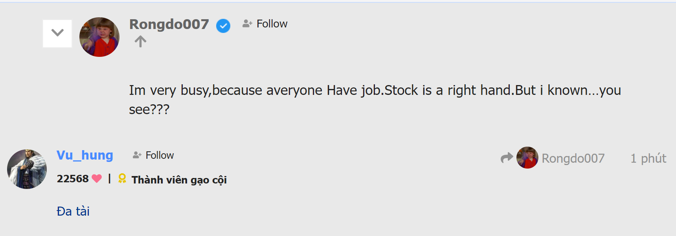Viewport: 676px width, 236px height.
Task: Click the "1 phút" timestamp
Action: click(648, 158)
